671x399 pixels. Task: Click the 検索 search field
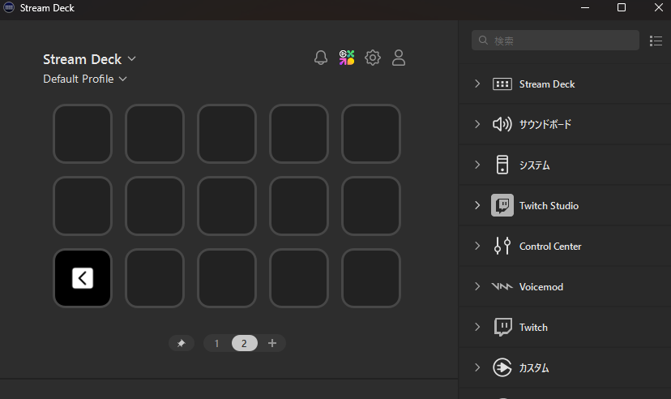pyautogui.click(x=559, y=41)
